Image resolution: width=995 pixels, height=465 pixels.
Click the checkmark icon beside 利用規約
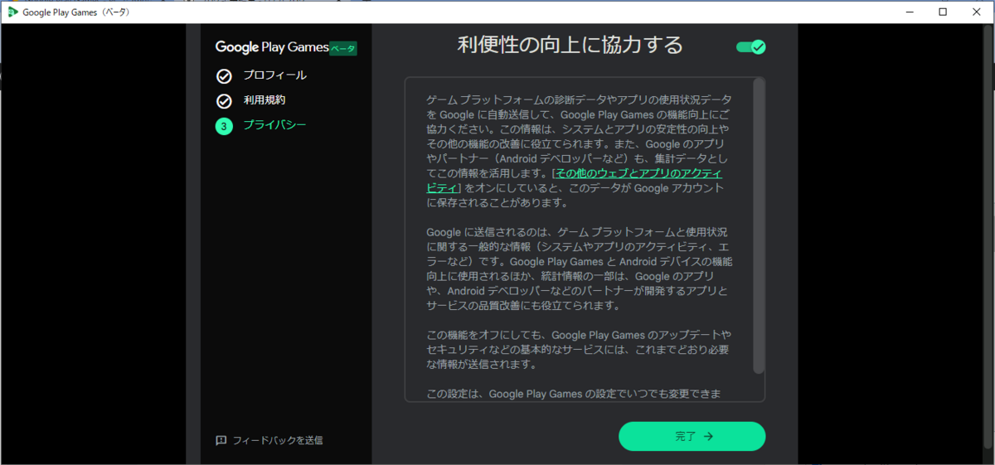(x=224, y=101)
